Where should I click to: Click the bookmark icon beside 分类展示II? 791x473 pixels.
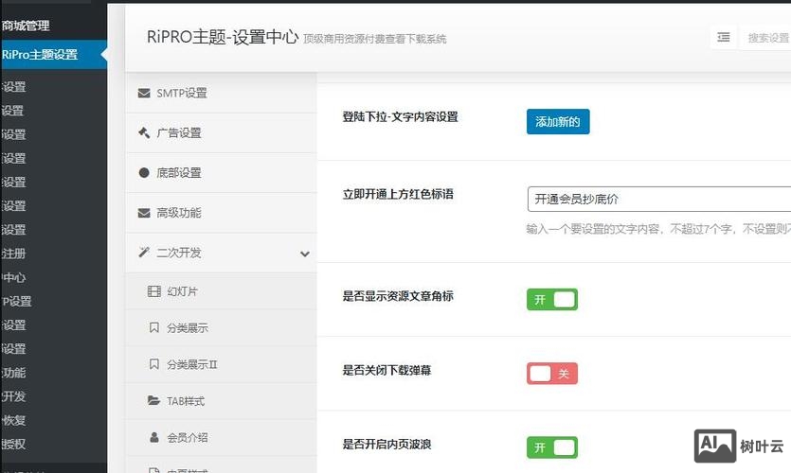coord(153,364)
